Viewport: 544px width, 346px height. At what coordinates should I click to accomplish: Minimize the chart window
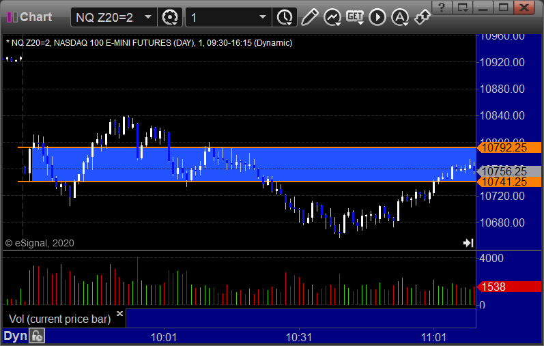point(483,8)
